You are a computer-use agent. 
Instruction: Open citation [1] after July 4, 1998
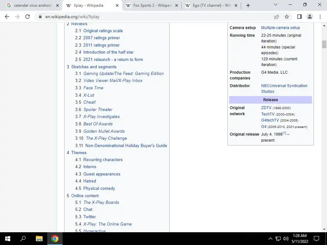tap(284, 133)
